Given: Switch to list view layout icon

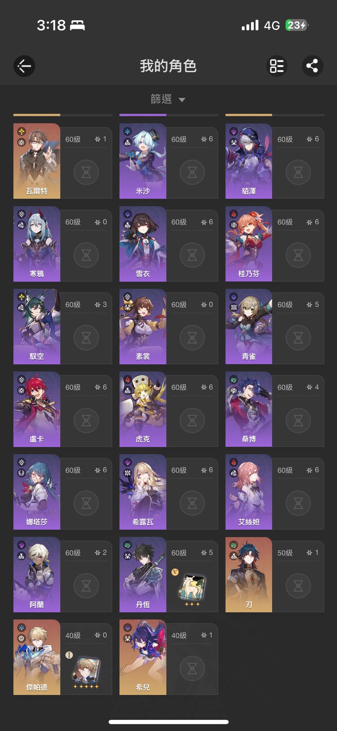Looking at the screenshot, I should (x=277, y=66).
